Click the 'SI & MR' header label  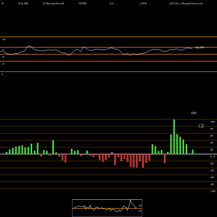tap(23, 3)
